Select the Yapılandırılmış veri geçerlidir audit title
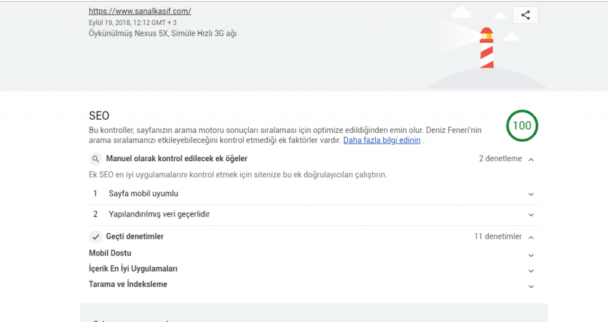This screenshot has width=608, height=322. 159,214
